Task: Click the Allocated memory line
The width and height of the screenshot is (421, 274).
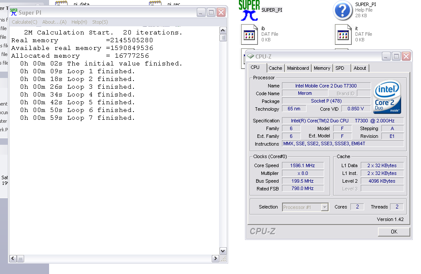Action: pos(80,56)
